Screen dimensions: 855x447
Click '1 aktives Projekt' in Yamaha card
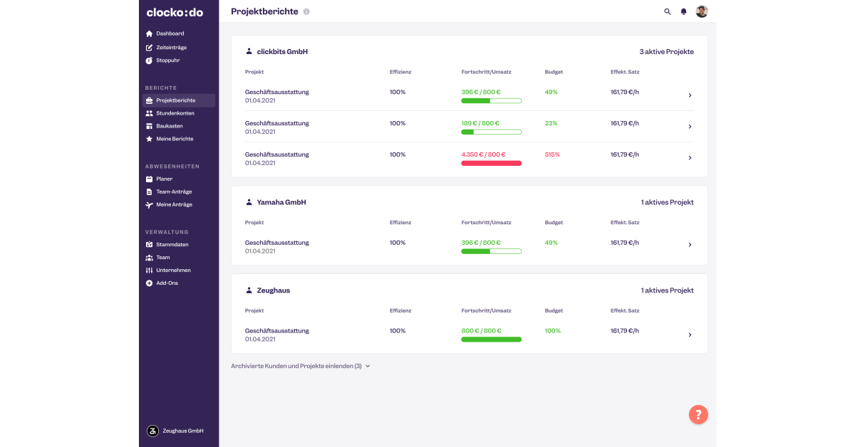(x=668, y=202)
